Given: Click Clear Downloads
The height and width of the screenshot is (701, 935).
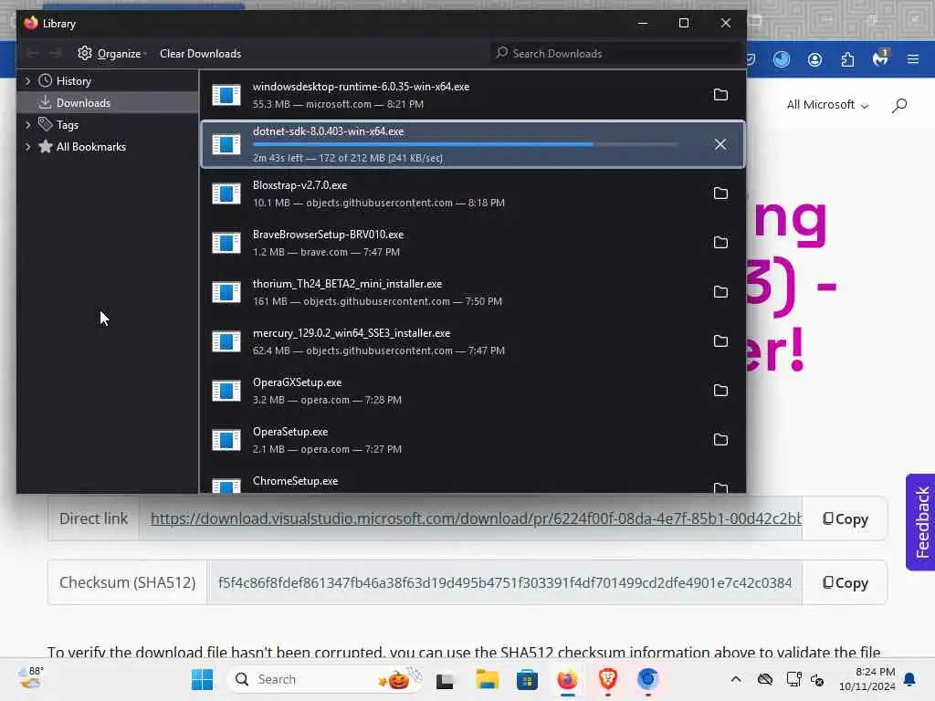Looking at the screenshot, I should click(x=200, y=54).
